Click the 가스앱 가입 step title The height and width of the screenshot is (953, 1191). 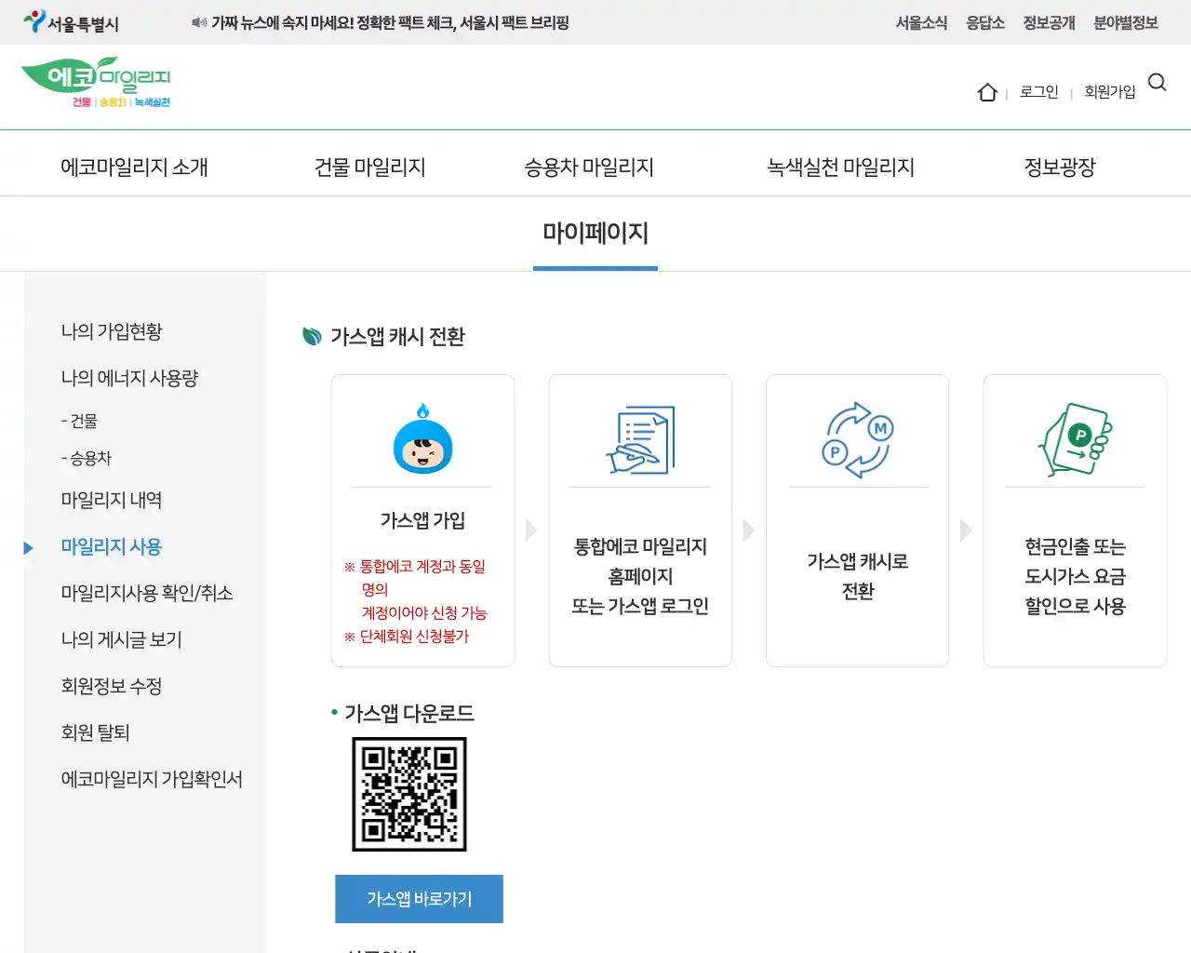(422, 520)
